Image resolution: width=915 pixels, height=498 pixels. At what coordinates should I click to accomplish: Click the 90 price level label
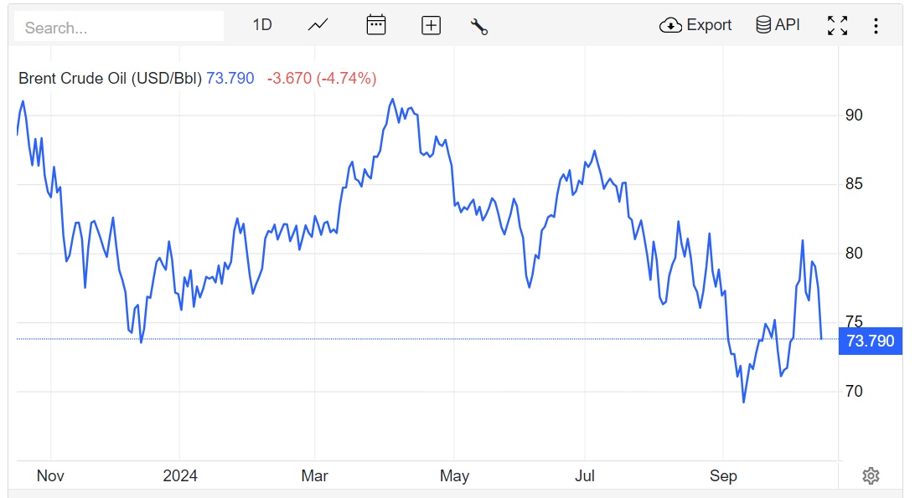coord(854,116)
